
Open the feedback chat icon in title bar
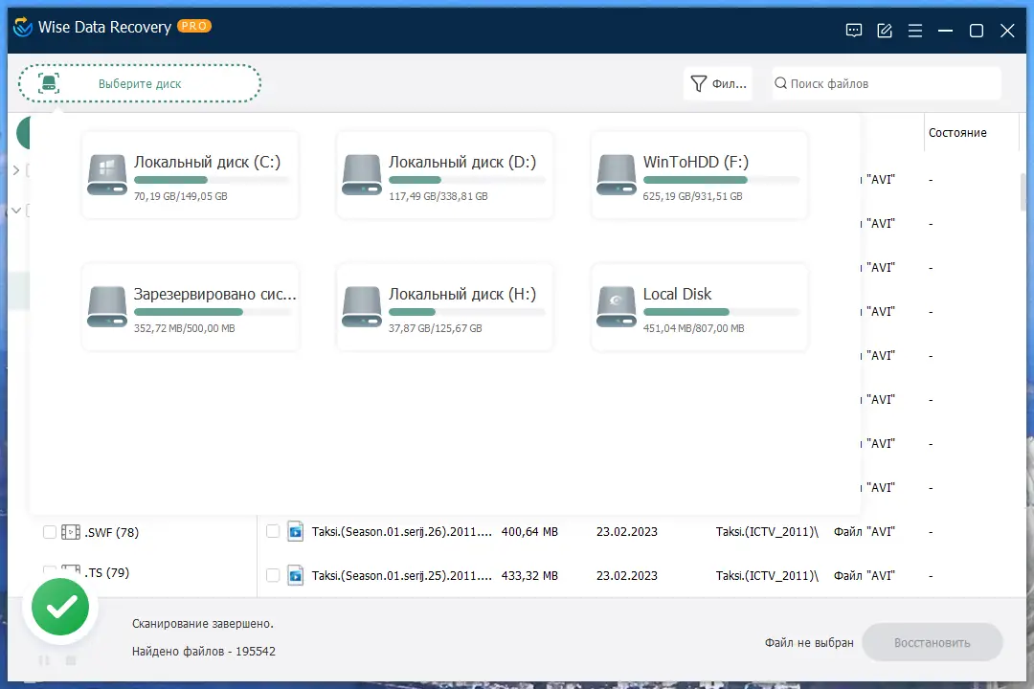coord(853,31)
